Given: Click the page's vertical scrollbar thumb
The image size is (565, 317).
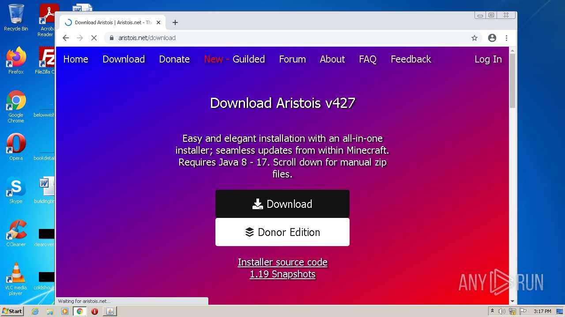Looking at the screenshot, I should [512, 81].
